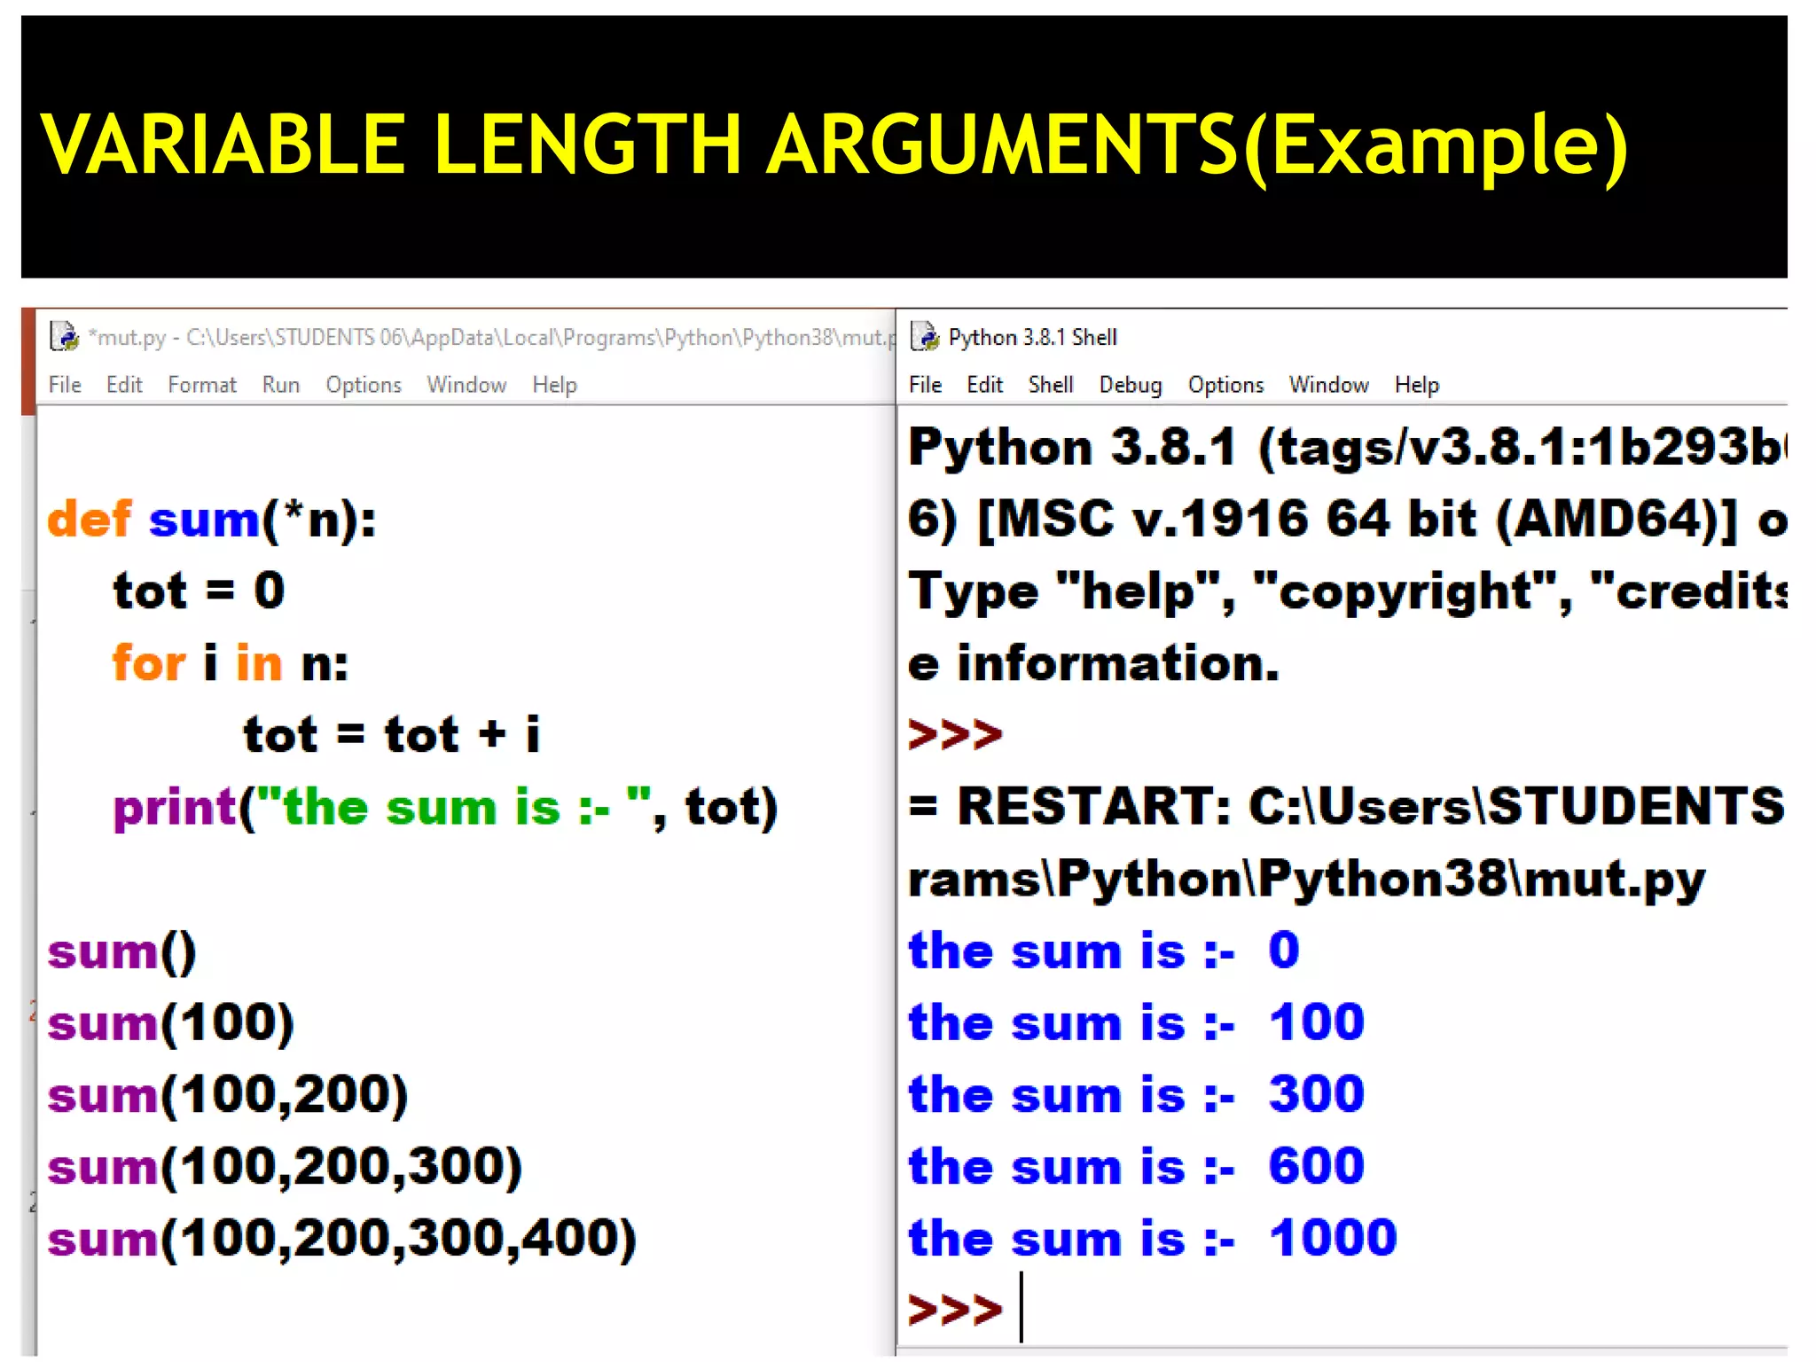Click the mut.py editor window Python icon
Image resolution: width=1816 pixels, height=1362 pixels.
tap(64, 337)
